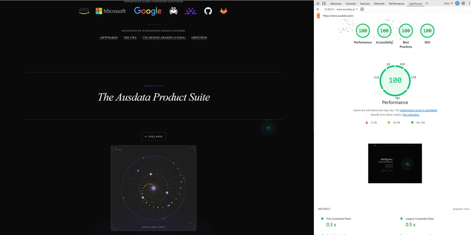
Task: Clear all Lighthouse reports icon
Action: 362,9
